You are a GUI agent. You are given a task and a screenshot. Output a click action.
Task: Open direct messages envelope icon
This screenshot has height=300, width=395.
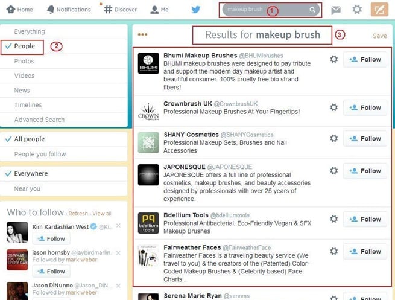[336, 10]
